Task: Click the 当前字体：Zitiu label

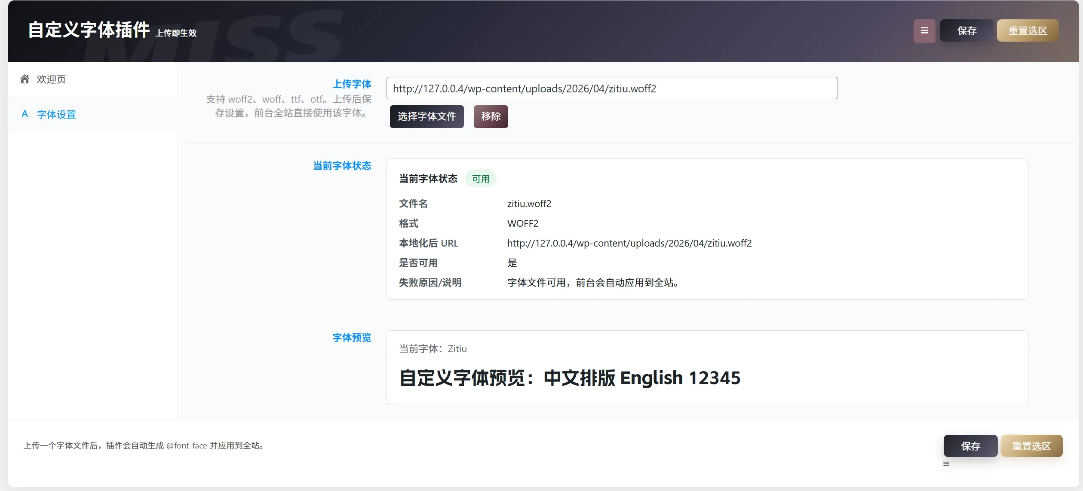Action: [433, 349]
